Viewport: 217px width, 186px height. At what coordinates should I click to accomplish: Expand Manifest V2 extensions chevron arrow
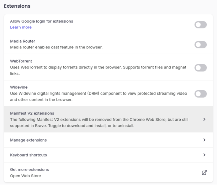[205, 119]
